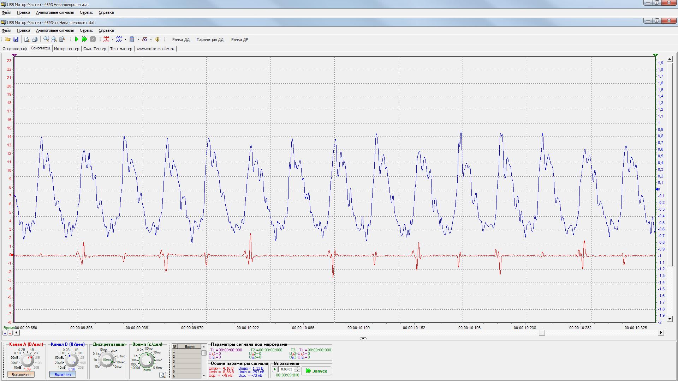
Task: Click the open file folder icon
Action: pos(7,39)
